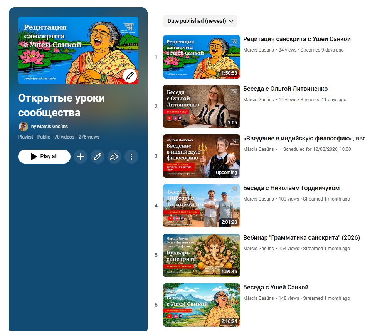Screen dimensions: 365x331
Task: Open Вебинар "Грамматика санскрита" (2026) title
Action: pos(301,238)
